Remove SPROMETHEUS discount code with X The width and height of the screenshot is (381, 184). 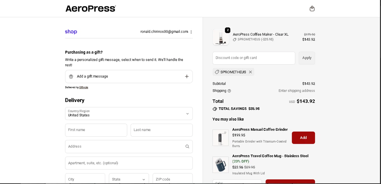point(250,72)
